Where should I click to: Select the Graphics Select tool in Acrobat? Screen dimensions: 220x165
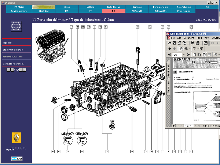point(201,49)
